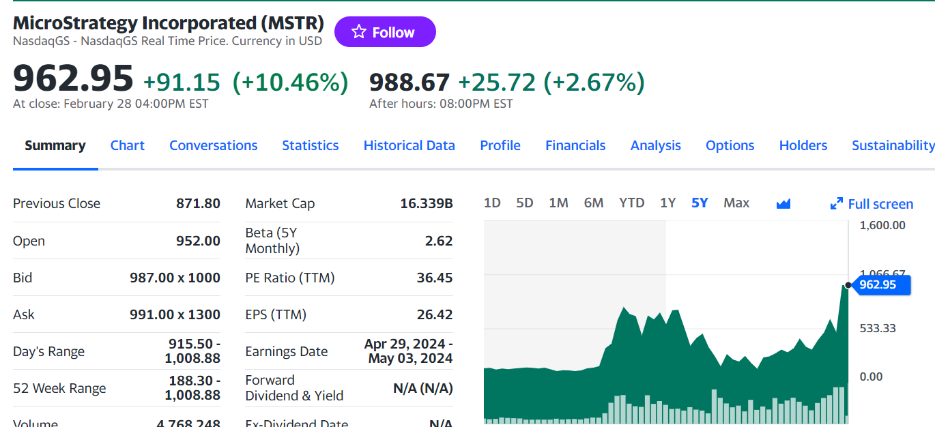Open the Financials tab
This screenshot has width=935, height=427.
[575, 145]
